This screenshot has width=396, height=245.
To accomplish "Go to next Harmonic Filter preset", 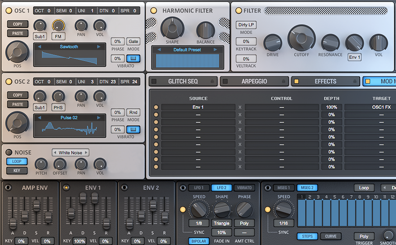I will pyautogui.click(x=215, y=50).
